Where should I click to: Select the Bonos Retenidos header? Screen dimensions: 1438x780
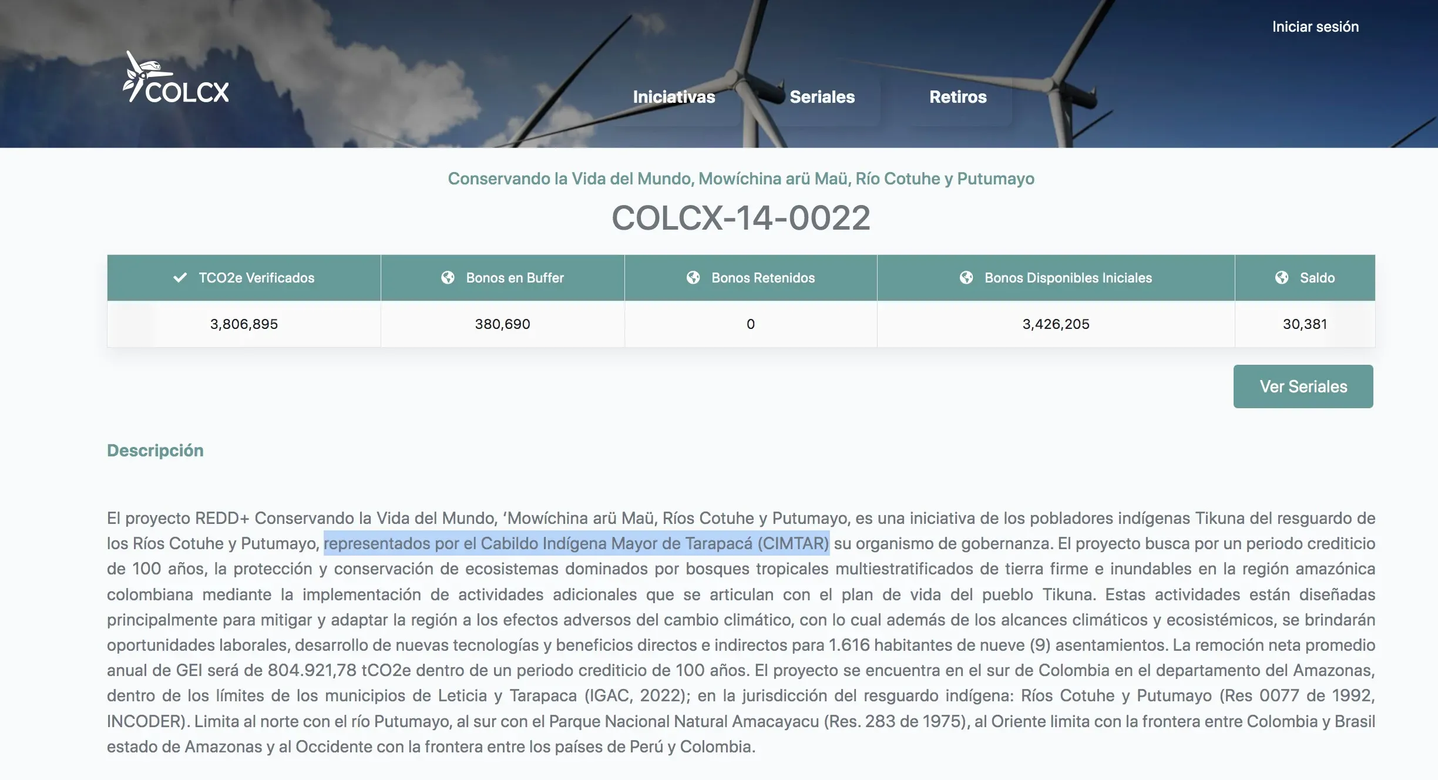click(x=751, y=278)
